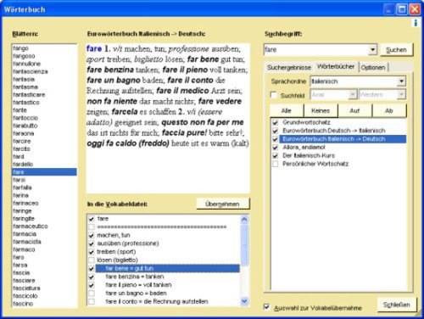Check Persönlicher Wortschatz dictionary

coord(275,164)
